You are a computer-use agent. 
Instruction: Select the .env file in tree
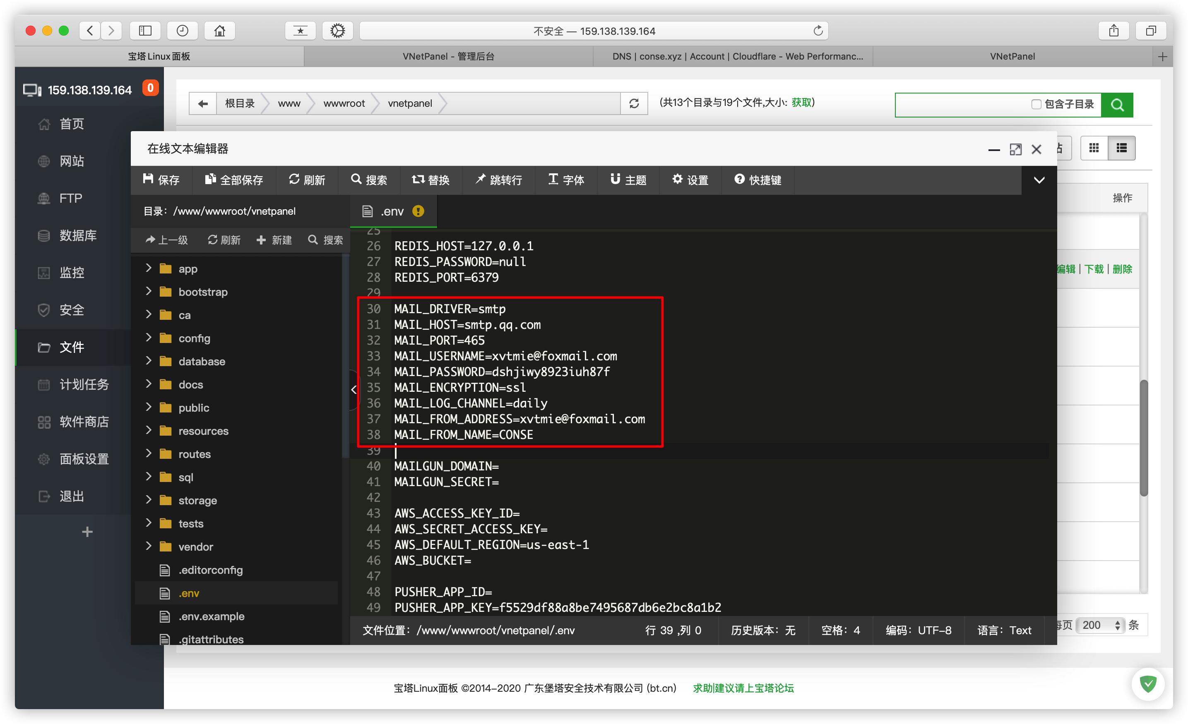click(188, 593)
